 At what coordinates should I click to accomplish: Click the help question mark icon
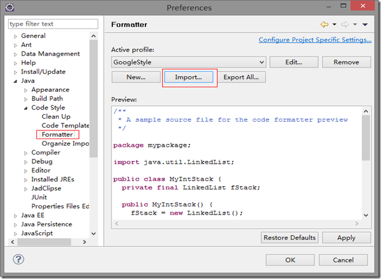coord(18,259)
